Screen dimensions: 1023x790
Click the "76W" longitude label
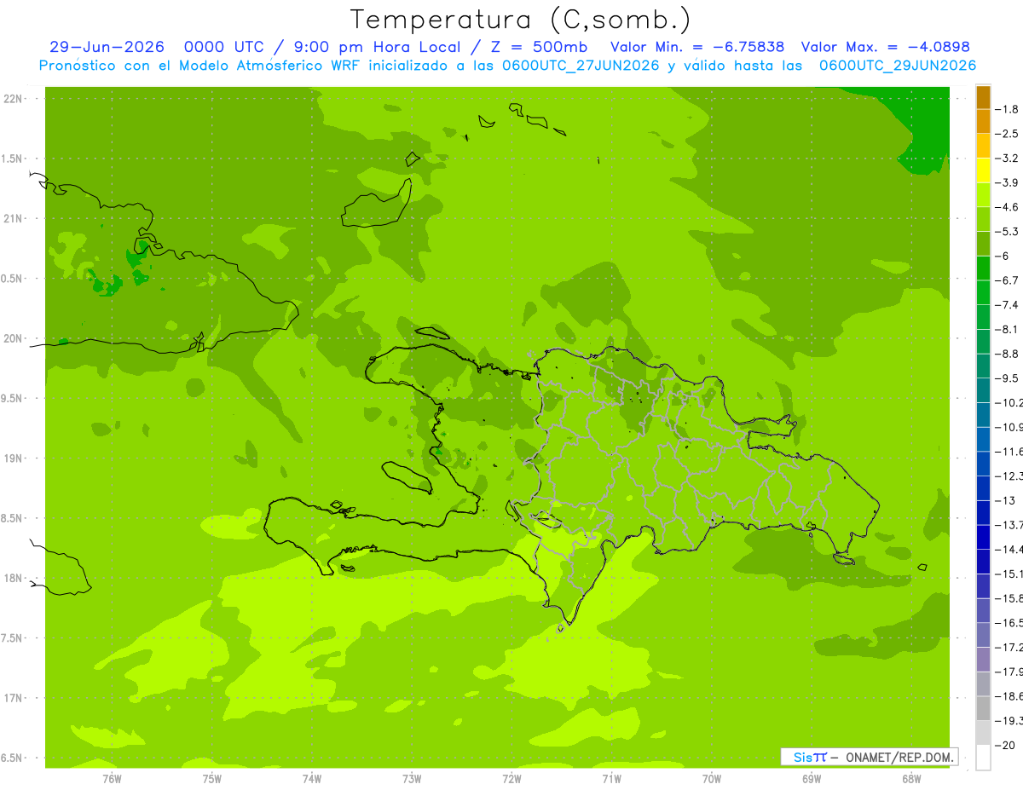112,778
